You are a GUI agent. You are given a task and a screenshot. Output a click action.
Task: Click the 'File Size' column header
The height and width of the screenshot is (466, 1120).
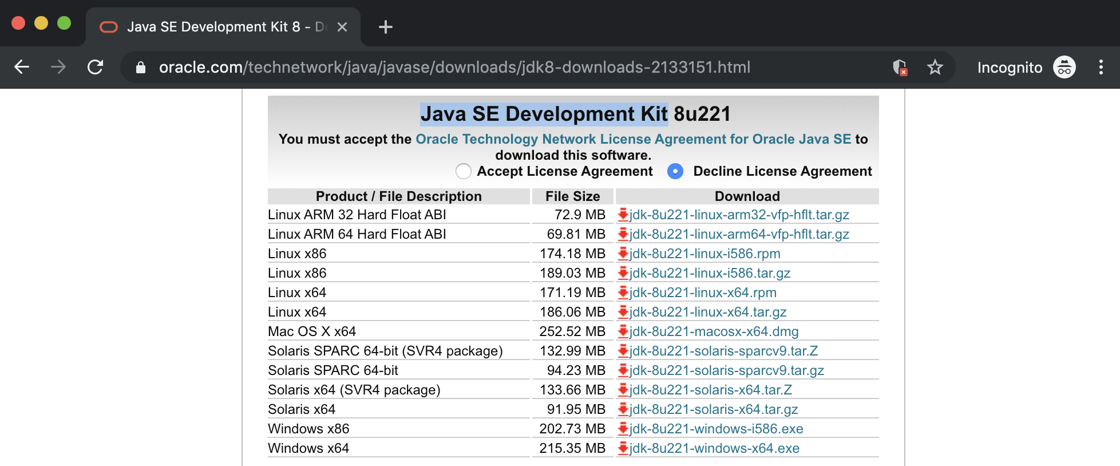(573, 196)
